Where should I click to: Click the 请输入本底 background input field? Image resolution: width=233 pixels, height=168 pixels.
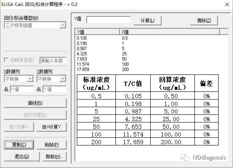click(x=53, y=60)
